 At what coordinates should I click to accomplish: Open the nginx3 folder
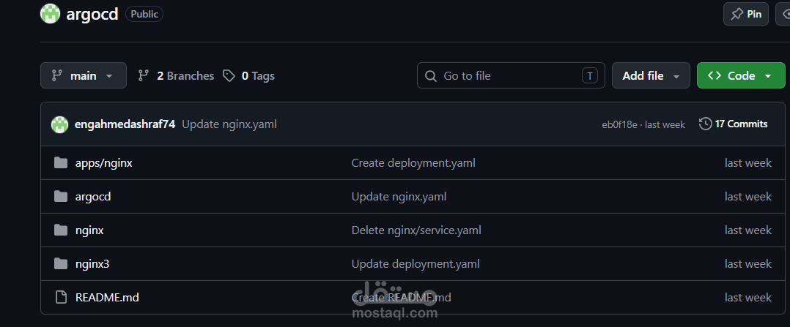coord(92,263)
